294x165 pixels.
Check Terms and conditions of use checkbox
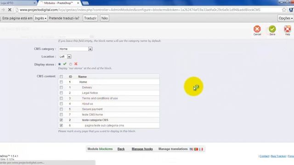[x=61, y=98]
